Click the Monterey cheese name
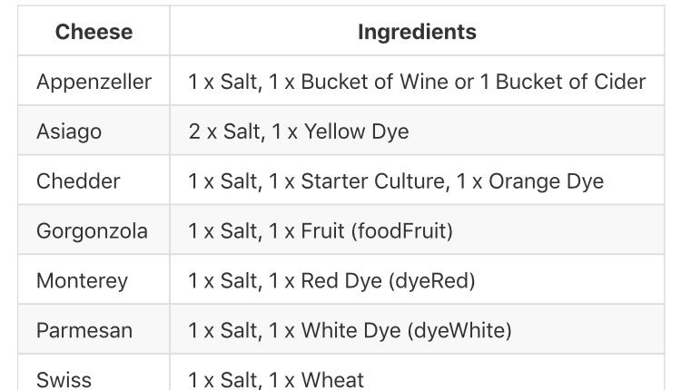681x390 pixels. [x=82, y=281]
